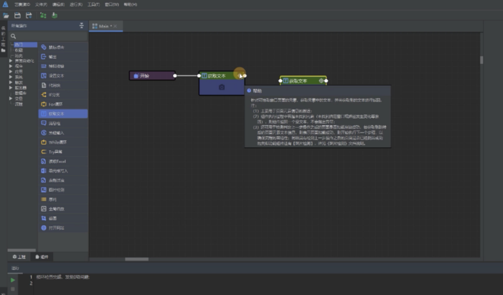Click the green download-stack toolbar icon
This screenshot has width=503, height=295.
54,15
